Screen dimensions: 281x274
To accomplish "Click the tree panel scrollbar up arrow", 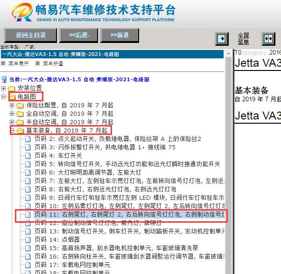I will click(229, 53).
